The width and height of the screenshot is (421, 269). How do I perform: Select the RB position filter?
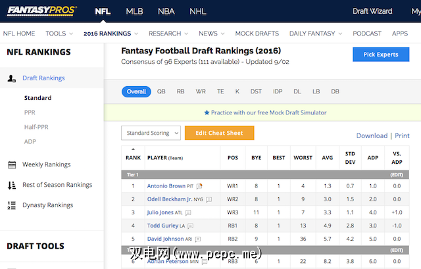tap(180, 91)
